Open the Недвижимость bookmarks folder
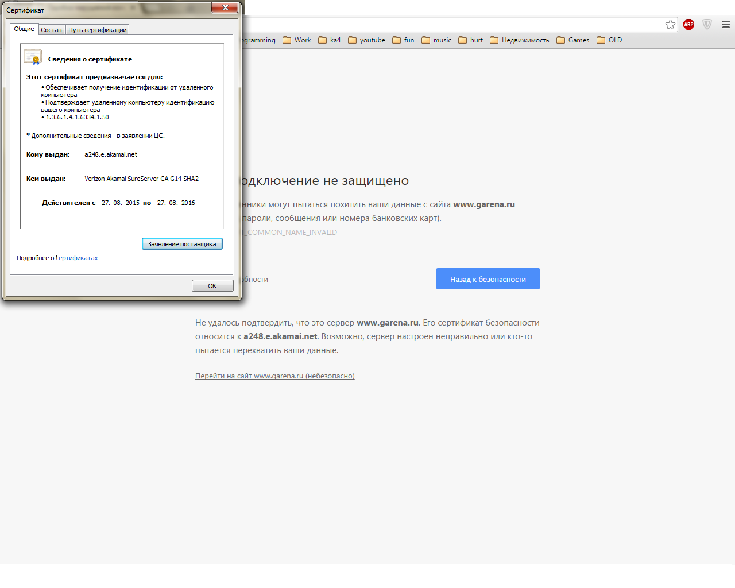 pos(520,40)
